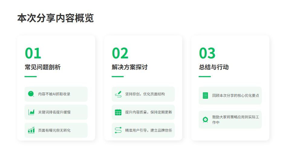Click the text 回顾本次分享的核心优化要点
Viewport: 287px width, 161px height.
[236, 96]
